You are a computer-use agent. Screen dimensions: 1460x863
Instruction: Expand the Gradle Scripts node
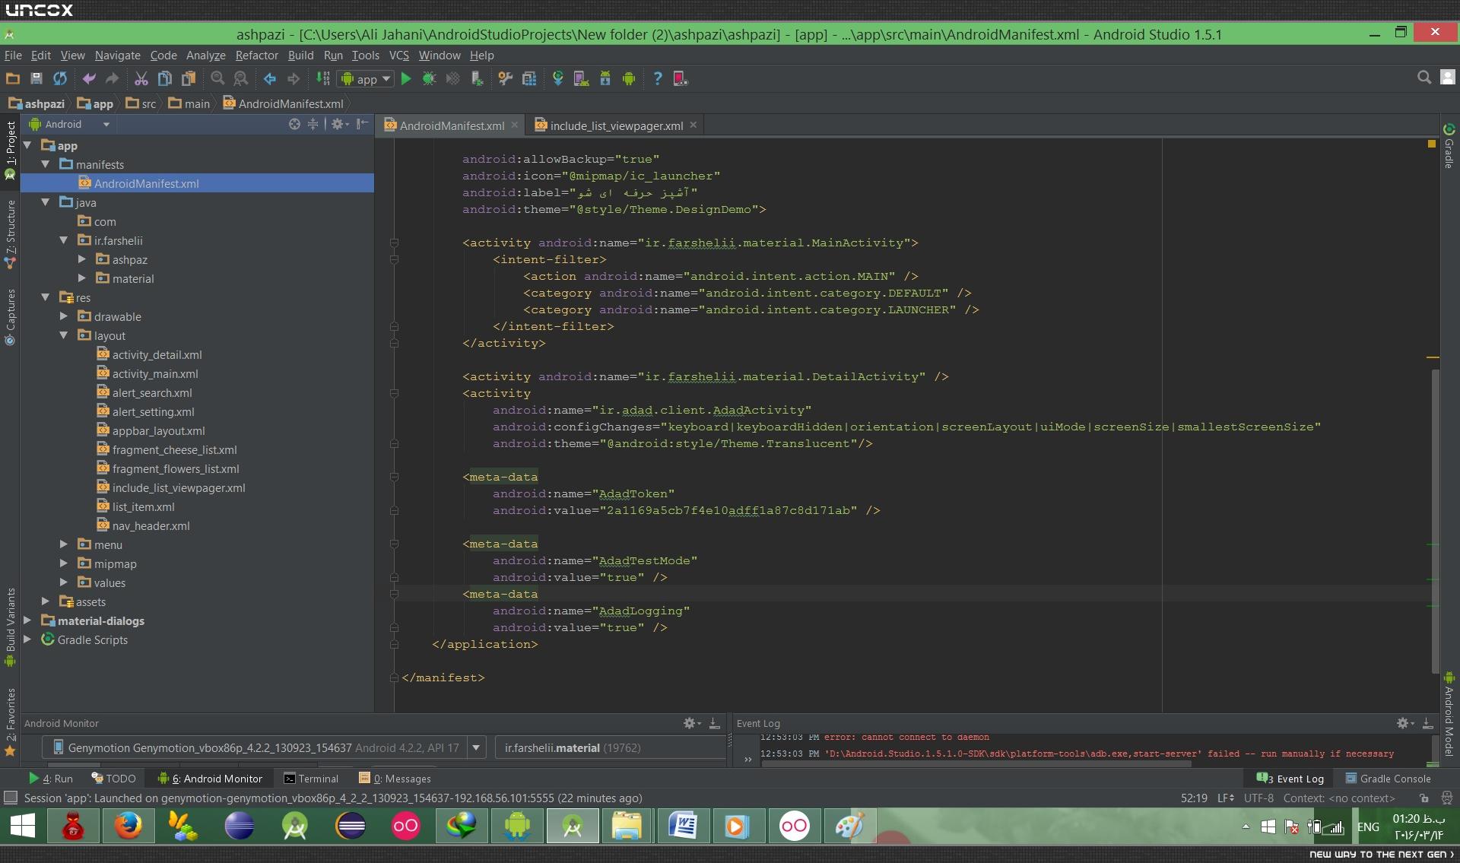(27, 639)
